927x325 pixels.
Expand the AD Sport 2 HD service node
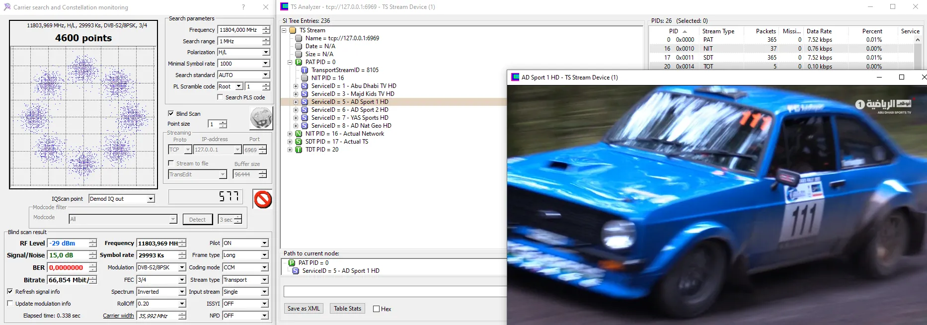coord(296,110)
